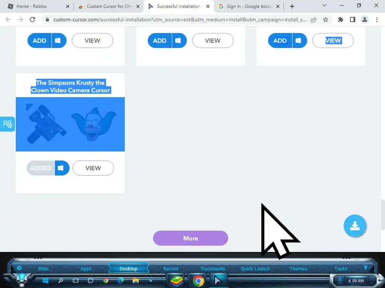Select the Krusty the Clown cursor preview image
Viewport: 385px width, 288px height.
(x=70, y=124)
